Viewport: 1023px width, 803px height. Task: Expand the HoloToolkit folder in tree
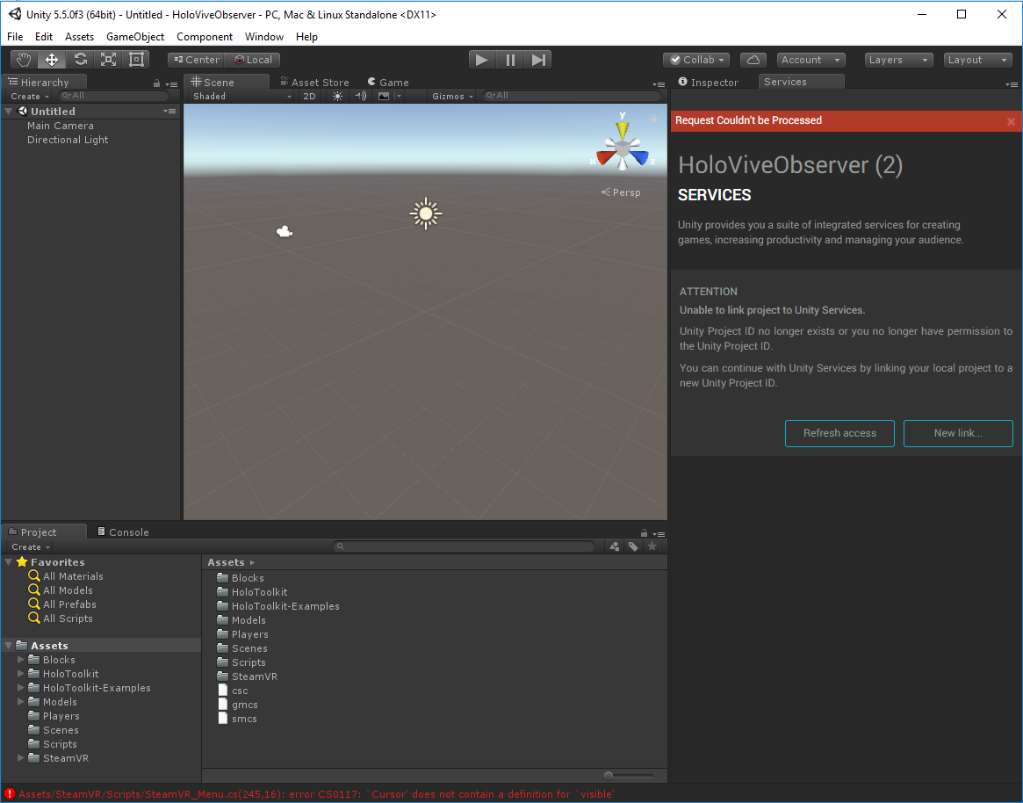point(21,674)
